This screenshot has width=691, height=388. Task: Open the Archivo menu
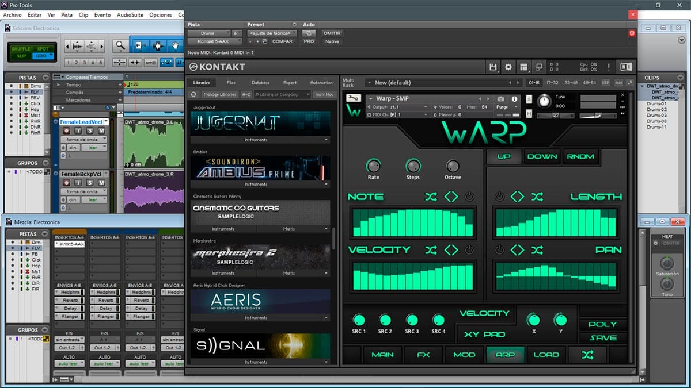click(x=13, y=14)
